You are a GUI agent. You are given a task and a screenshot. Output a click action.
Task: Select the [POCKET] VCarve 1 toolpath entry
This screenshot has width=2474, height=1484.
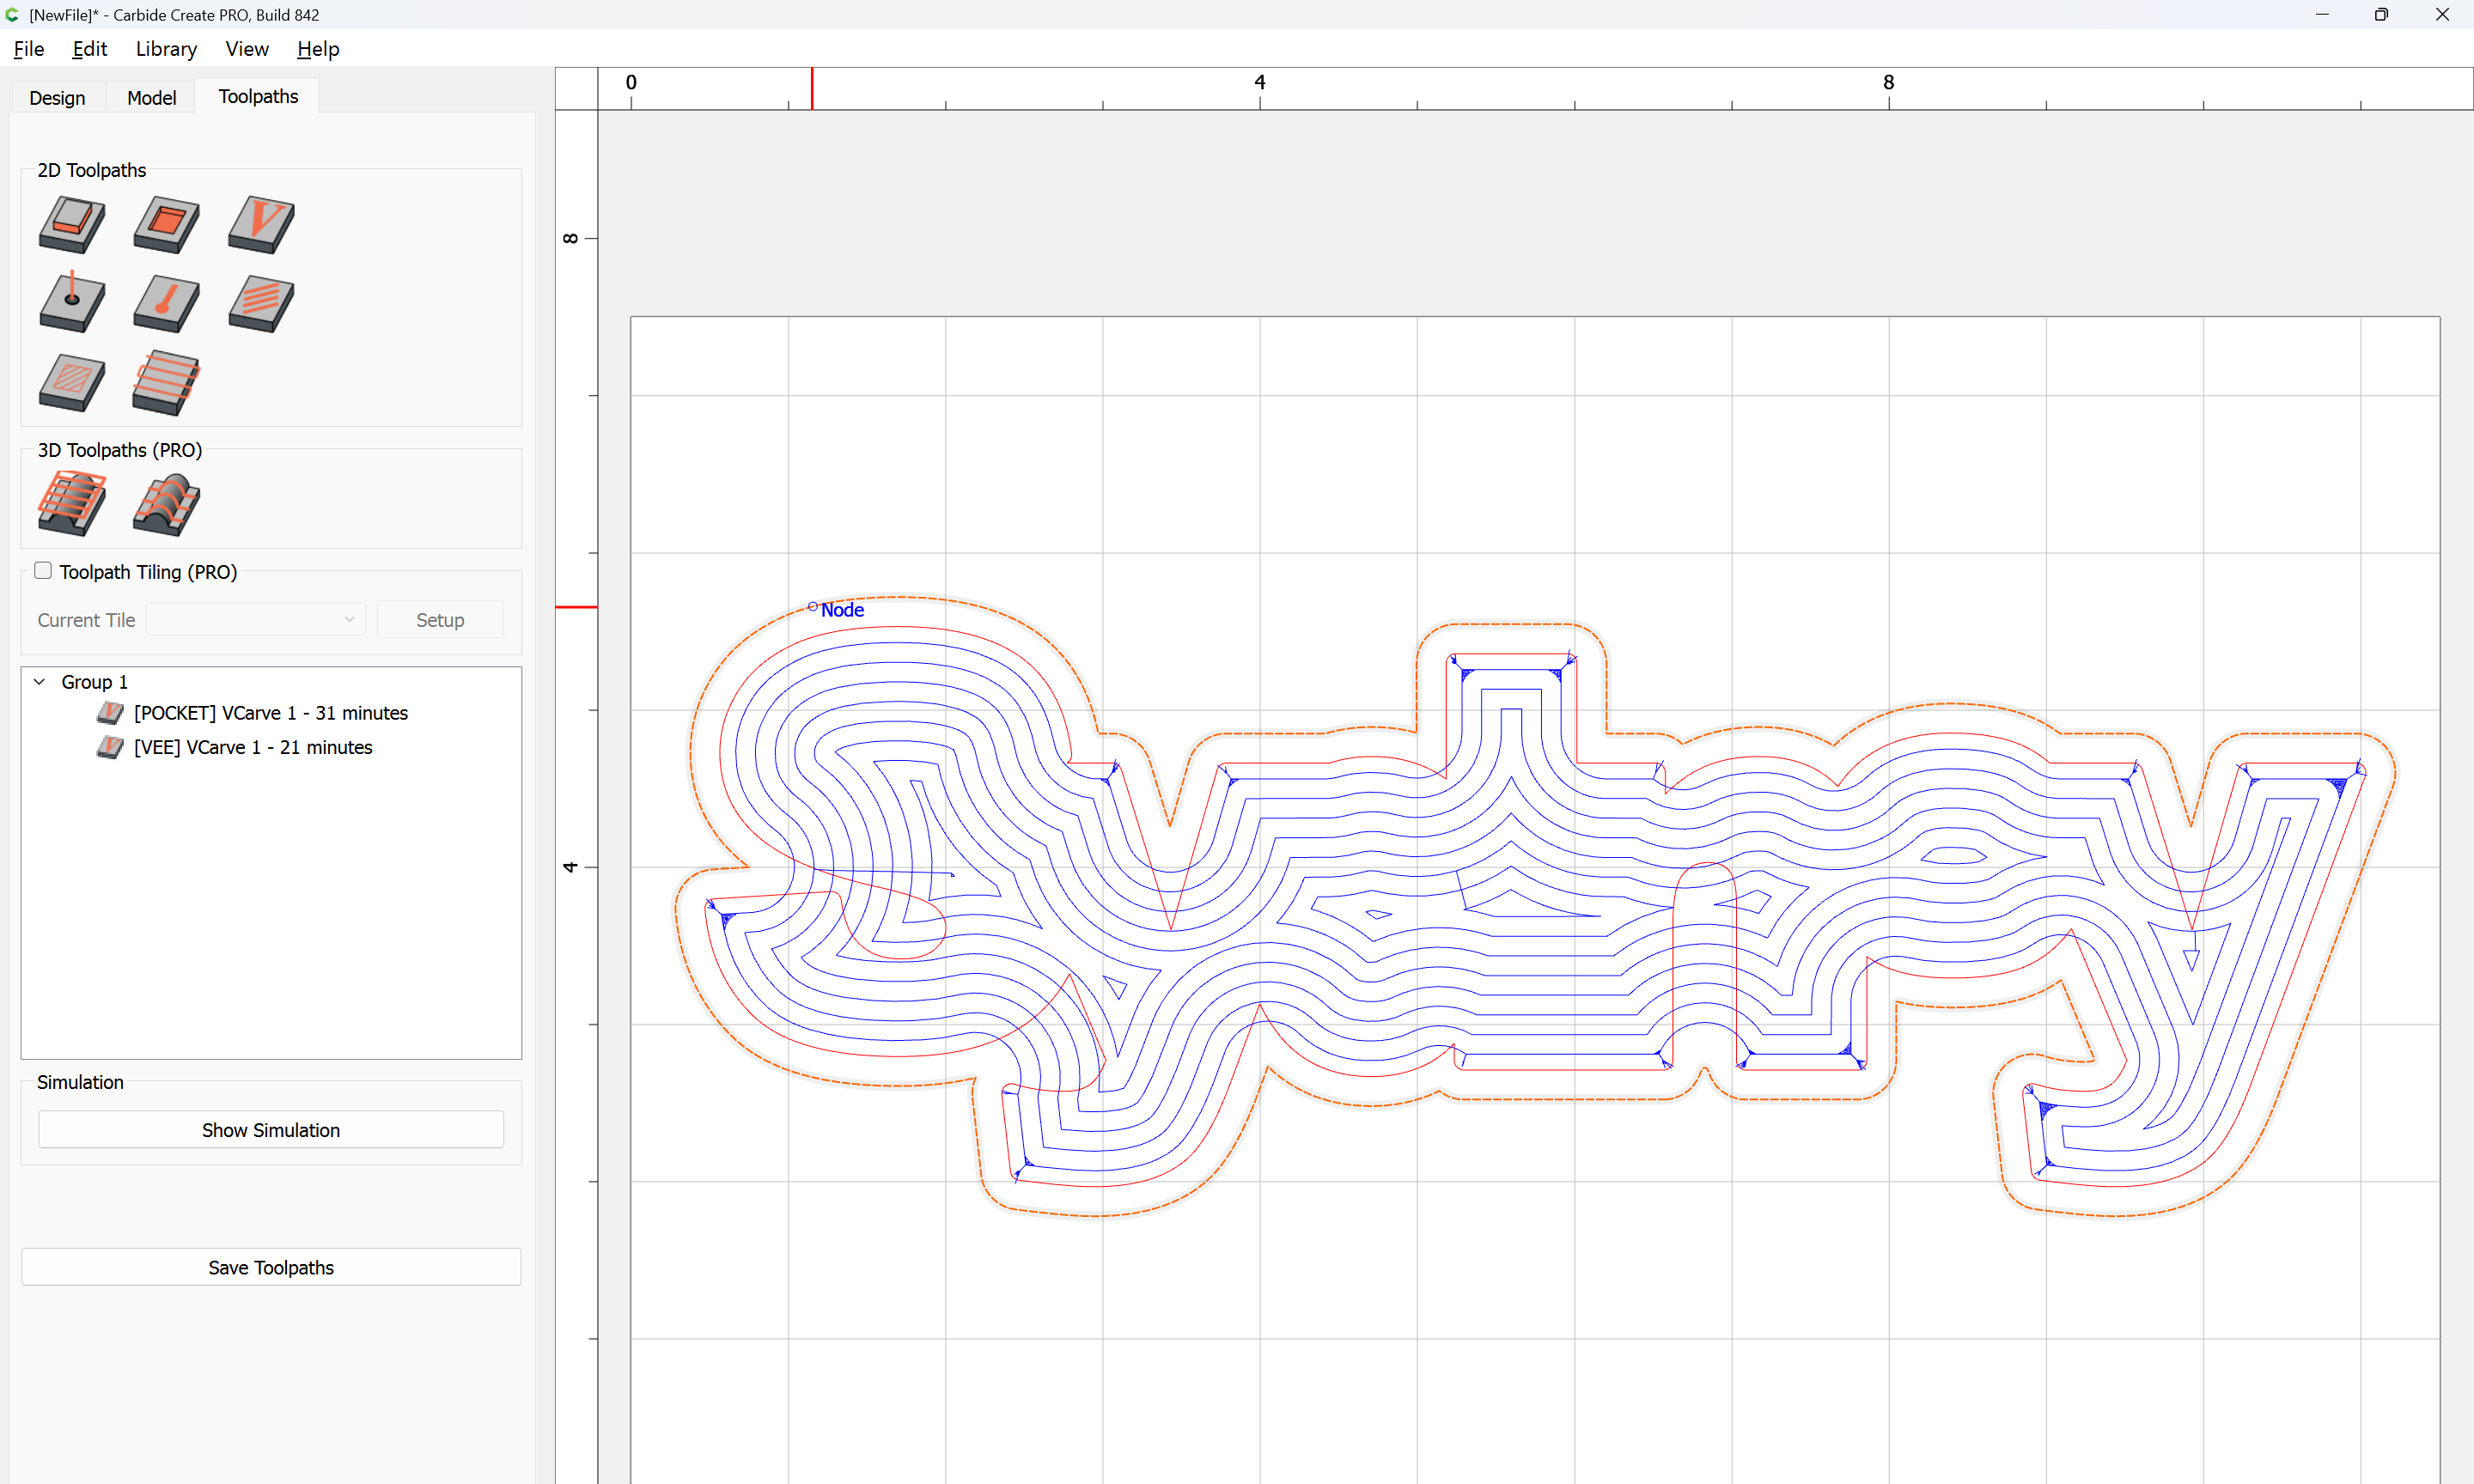point(270,713)
